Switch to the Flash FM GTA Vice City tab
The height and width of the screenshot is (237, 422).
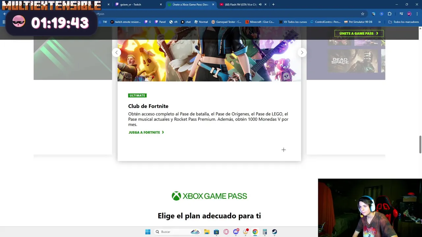click(x=241, y=5)
